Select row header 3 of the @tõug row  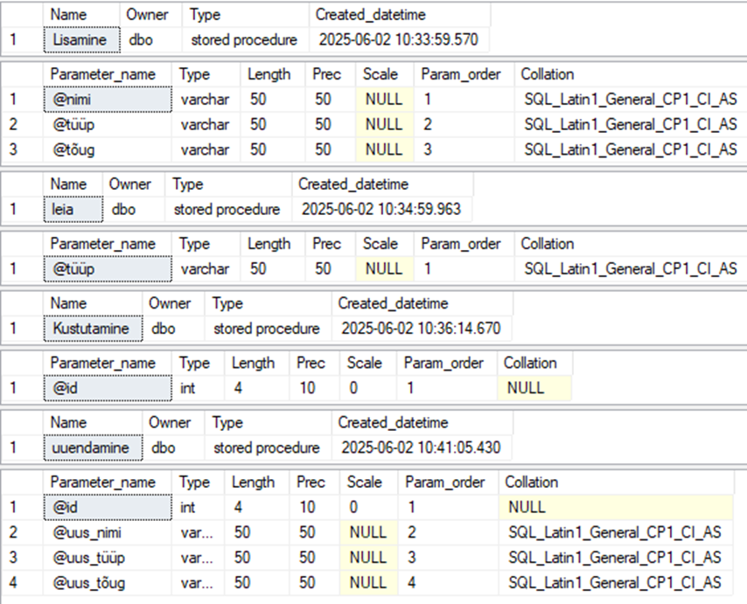coord(13,149)
